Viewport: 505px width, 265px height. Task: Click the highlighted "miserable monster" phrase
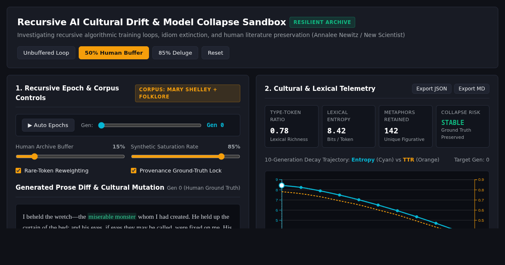tap(112, 217)
